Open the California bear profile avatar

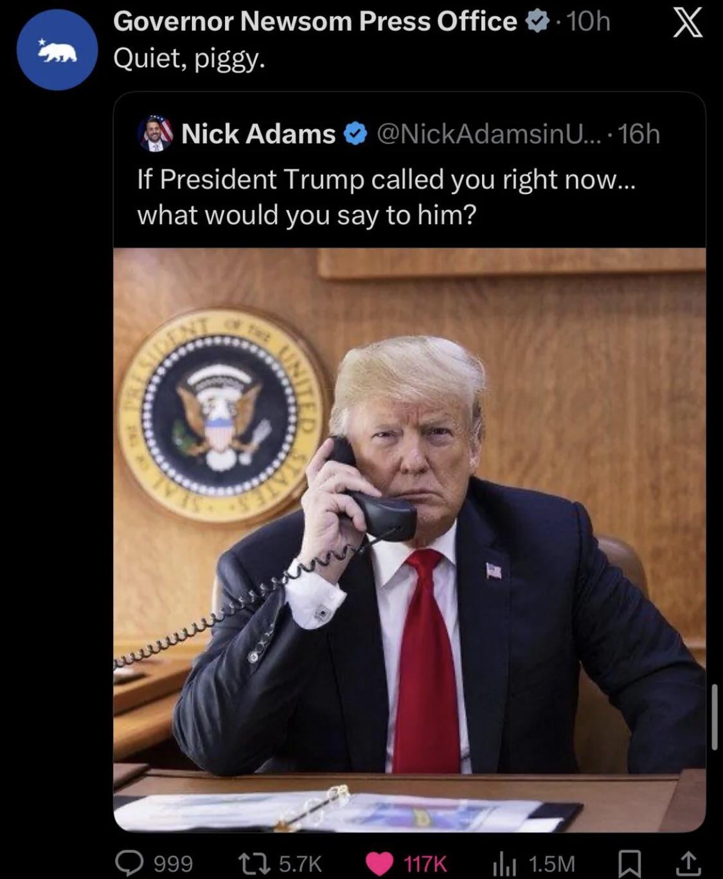57,49
